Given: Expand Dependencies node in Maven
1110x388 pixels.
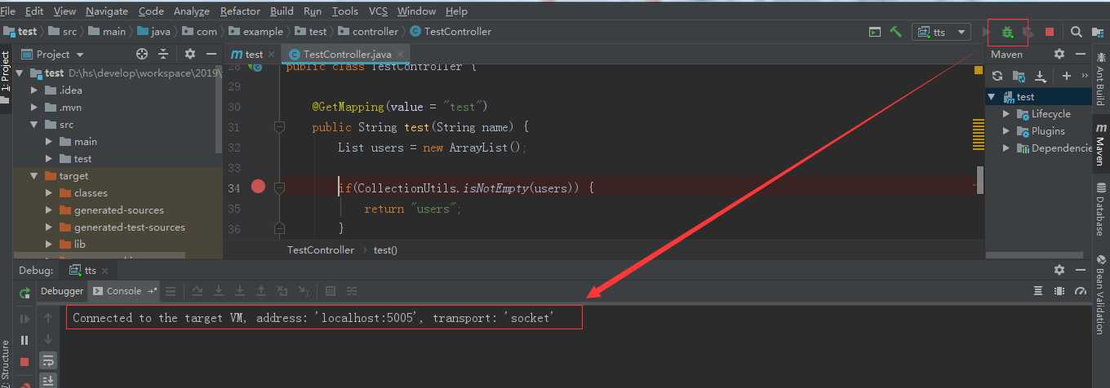Looking at the screenshot, I should pos(1006,148).
